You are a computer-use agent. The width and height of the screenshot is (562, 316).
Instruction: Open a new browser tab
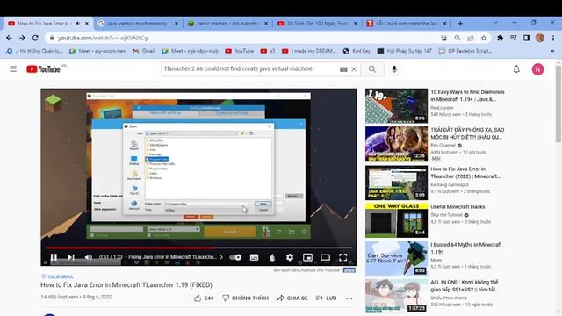(460, 24)
